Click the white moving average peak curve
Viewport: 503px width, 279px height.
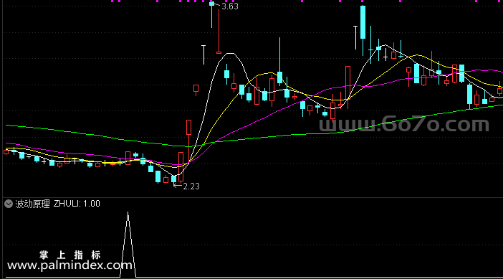pos(230,54)
